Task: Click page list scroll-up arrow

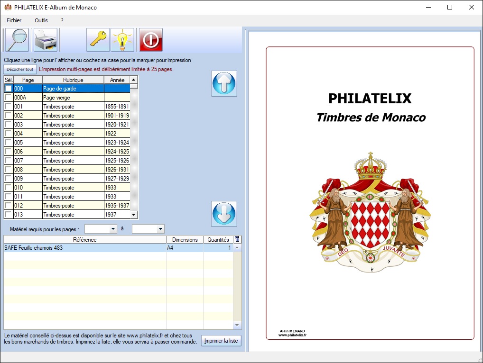Action: point(134,80)
